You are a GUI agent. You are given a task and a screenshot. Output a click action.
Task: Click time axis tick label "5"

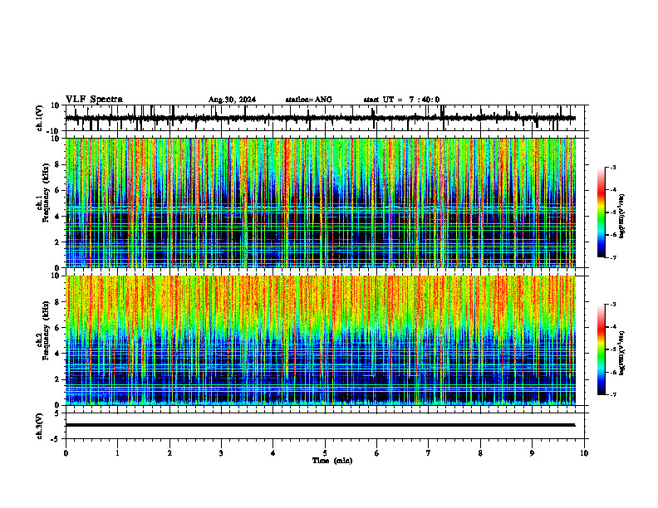coord(325,453)
